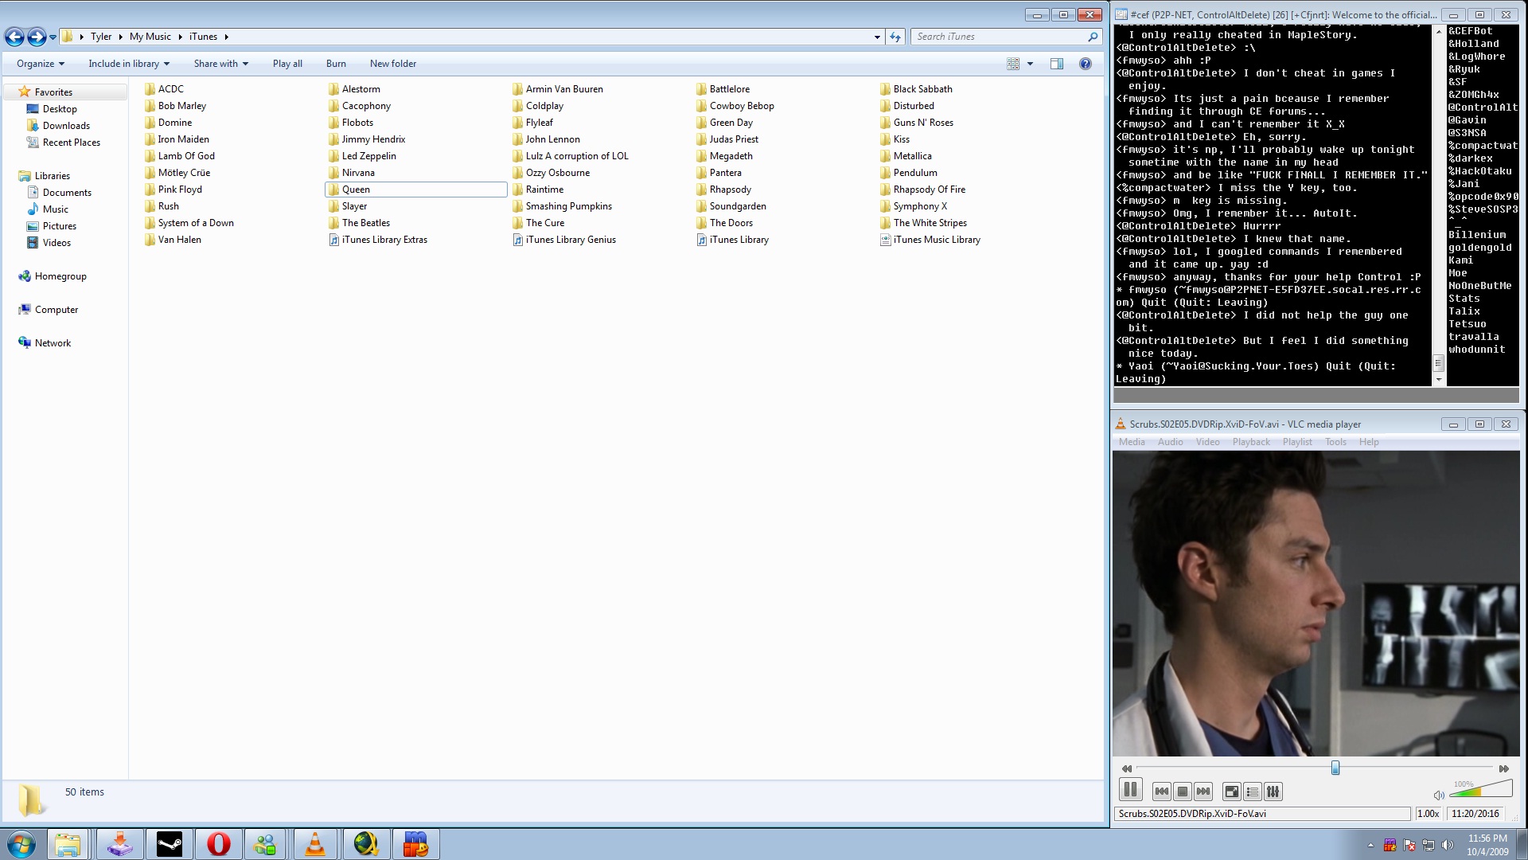Open the Playback menu in VLC

(1251, 442)
